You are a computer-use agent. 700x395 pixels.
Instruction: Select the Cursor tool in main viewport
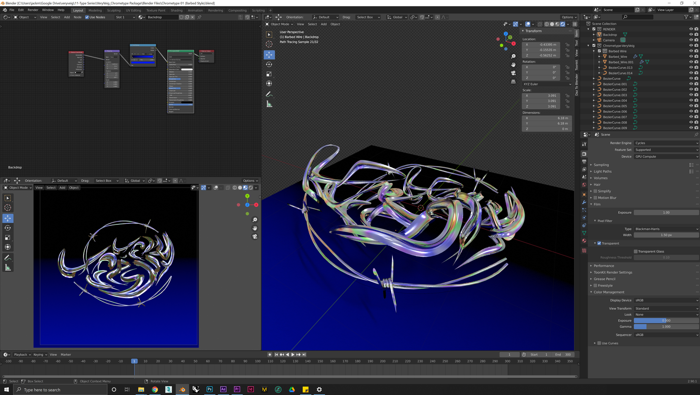point(269,45)
